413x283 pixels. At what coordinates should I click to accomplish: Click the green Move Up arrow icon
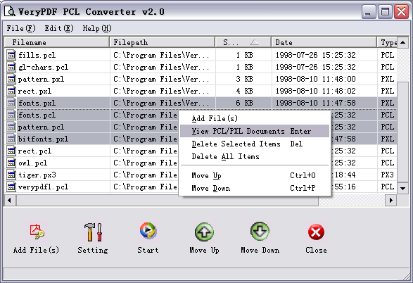coord(204,232)
